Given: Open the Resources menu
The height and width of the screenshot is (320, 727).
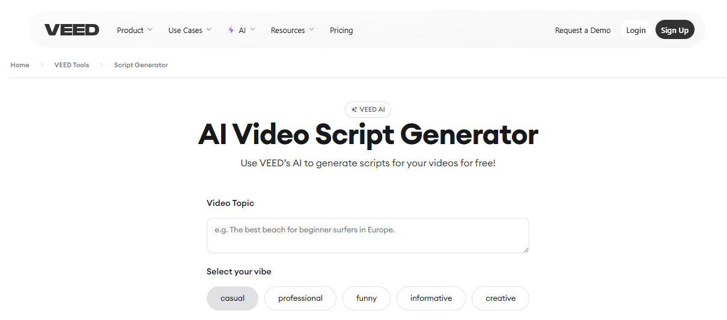Looking at the screenshot, I should tap(288, 30).
